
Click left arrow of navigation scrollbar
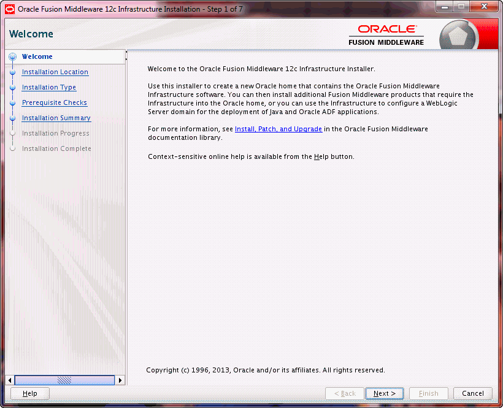(10, 380)
